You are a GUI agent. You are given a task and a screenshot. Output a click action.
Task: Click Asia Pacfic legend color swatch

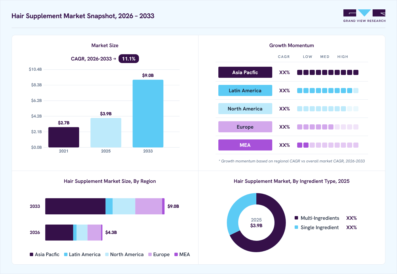[x=31, y=254]
